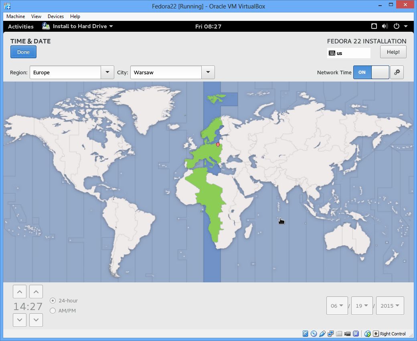Expand the system menu arrow
Viewport: 417px width, 341px height.
click(406, 26)
